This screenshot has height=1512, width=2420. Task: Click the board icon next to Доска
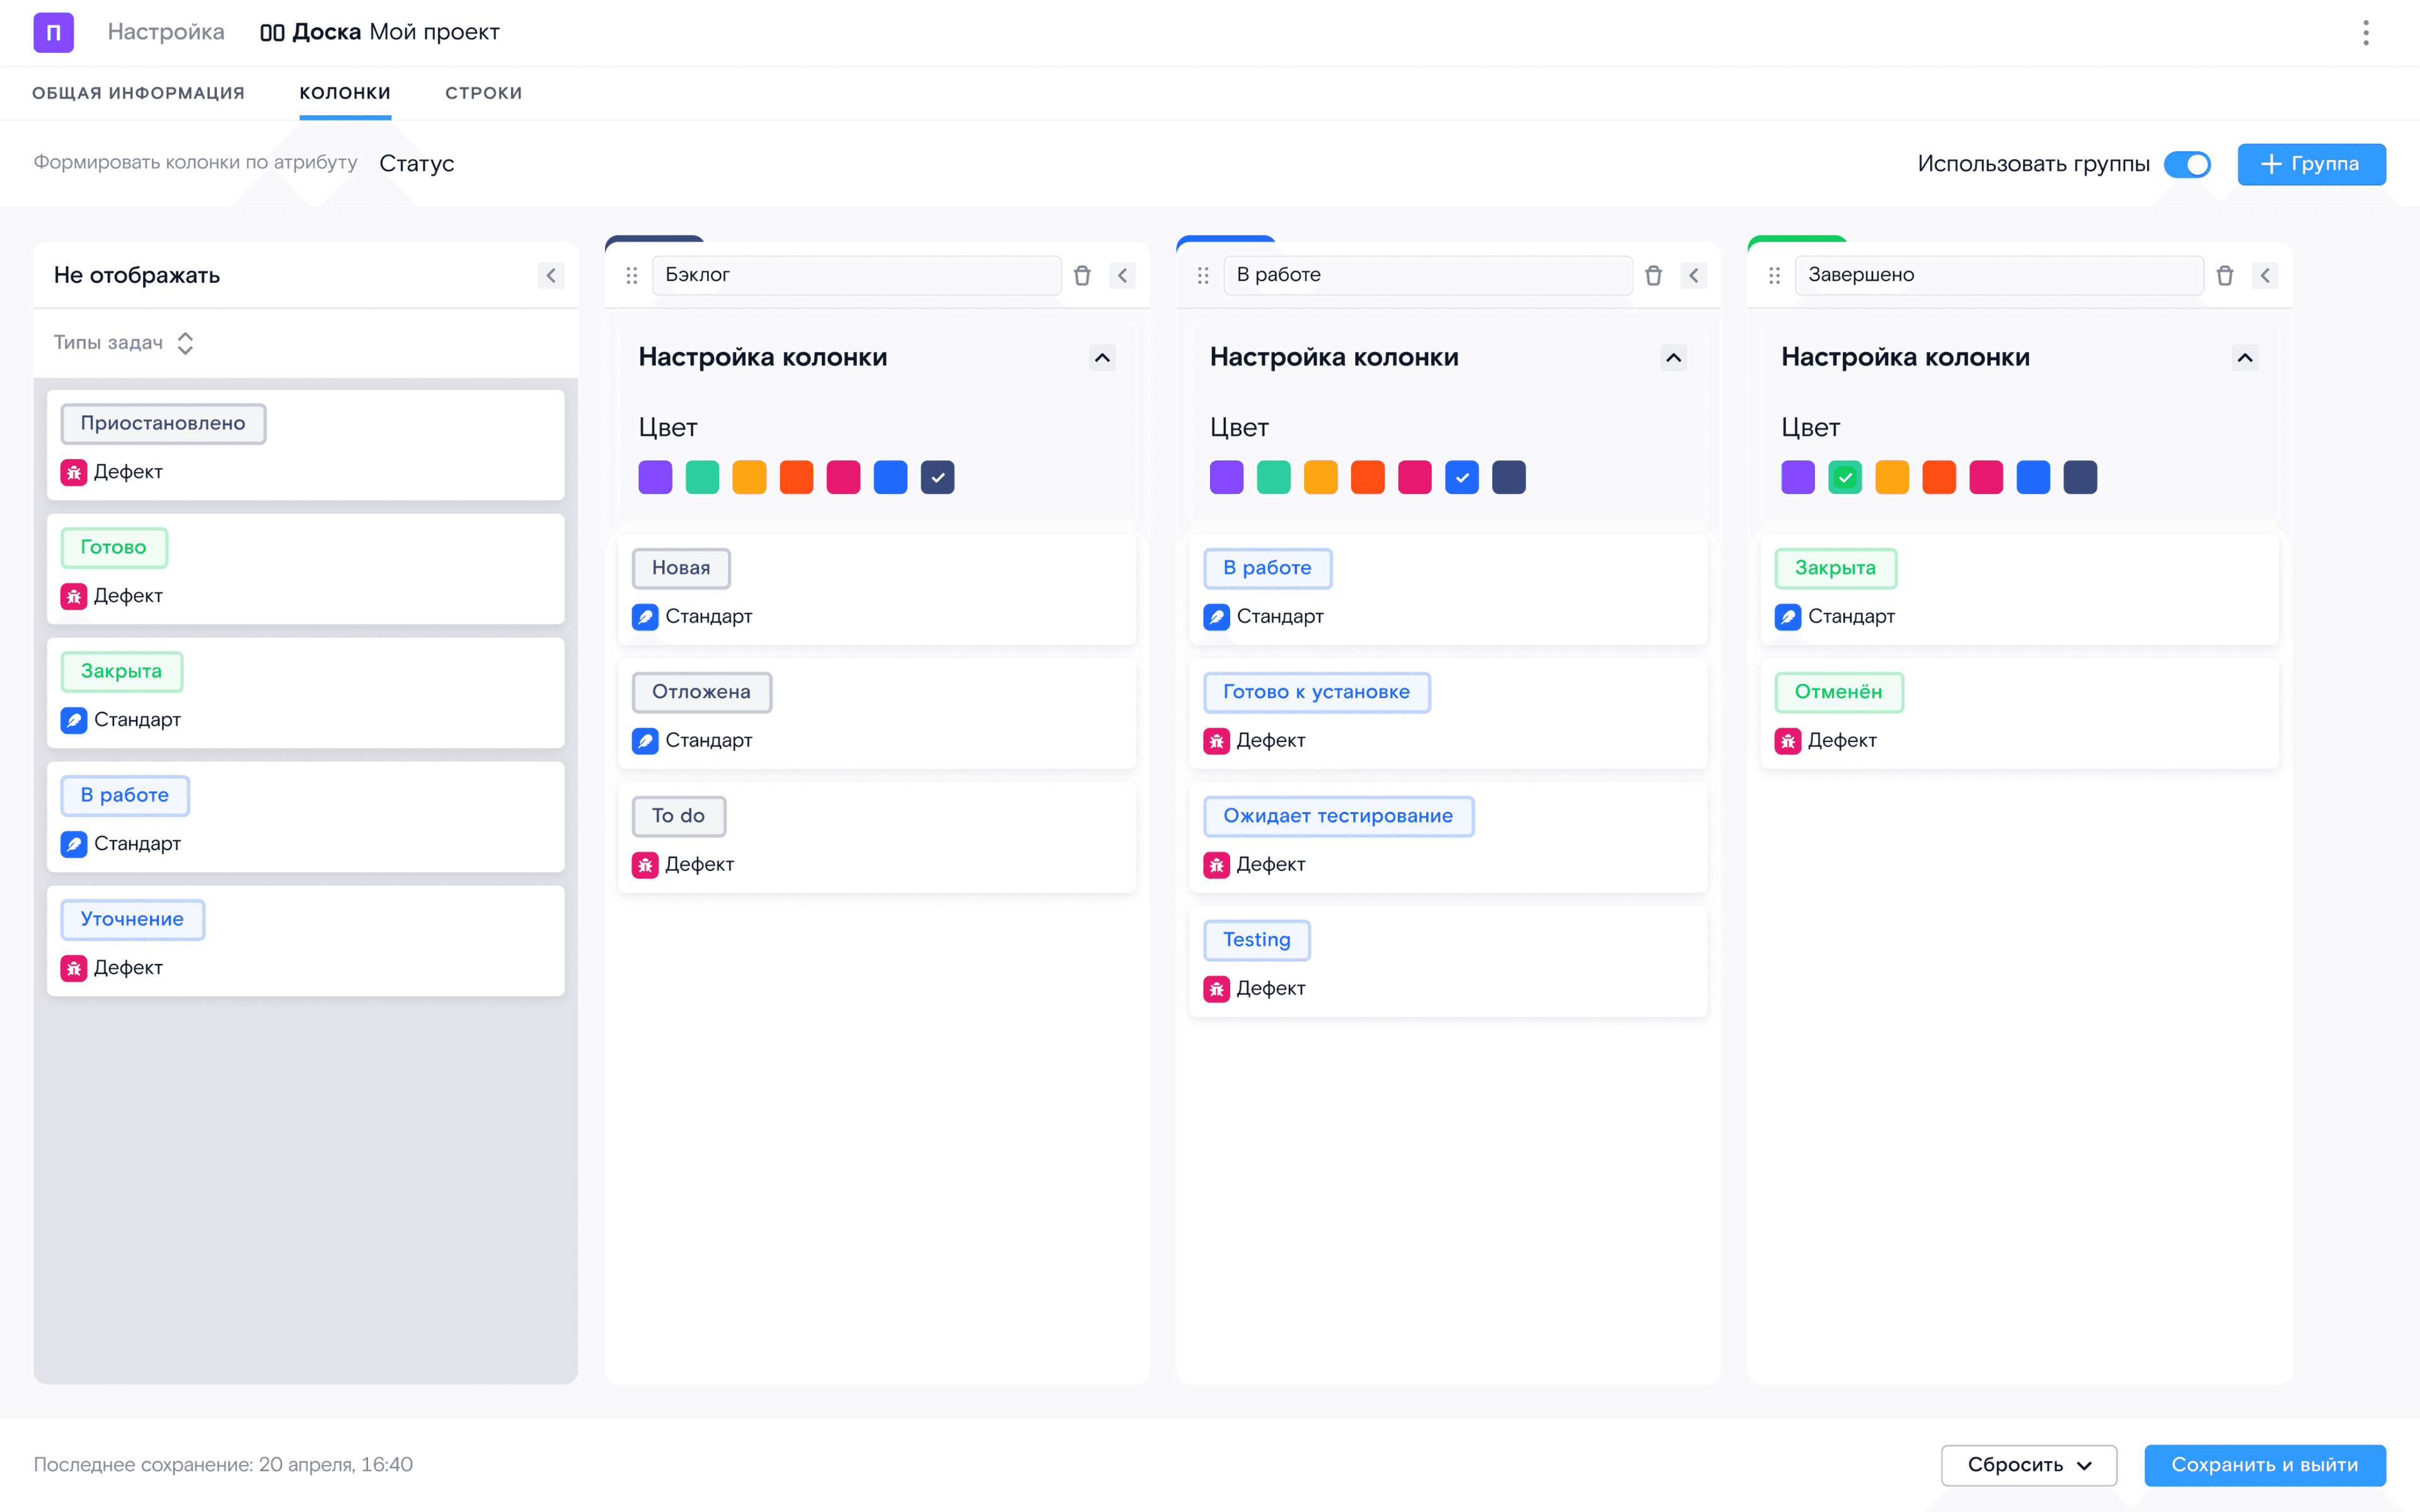click(271, 32)
